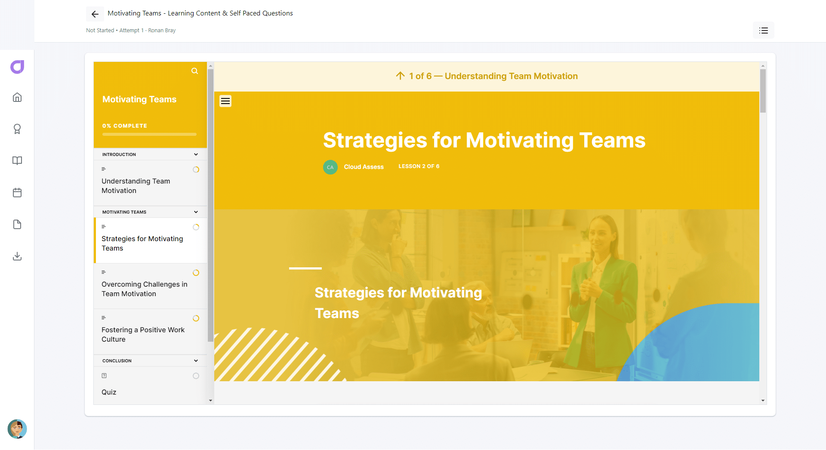Viewport: 826px width, 450px height.
Task: Open the downloads icon in sidebar
Action: pos(17,256)
